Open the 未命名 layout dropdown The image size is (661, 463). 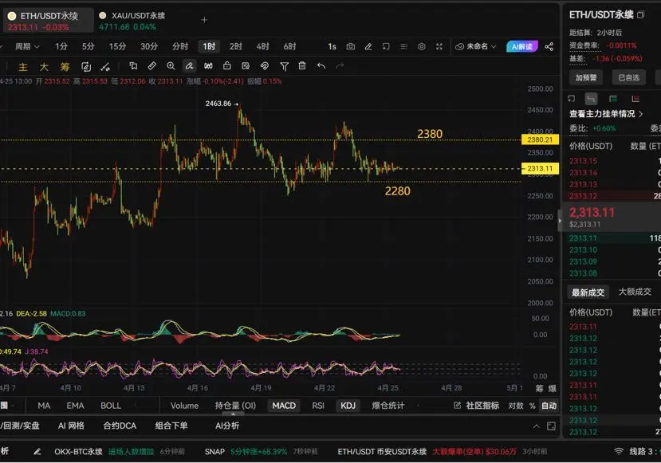(476, 46)
